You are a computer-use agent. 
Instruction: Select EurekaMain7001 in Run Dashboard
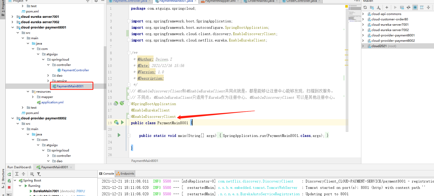(46, 191)
